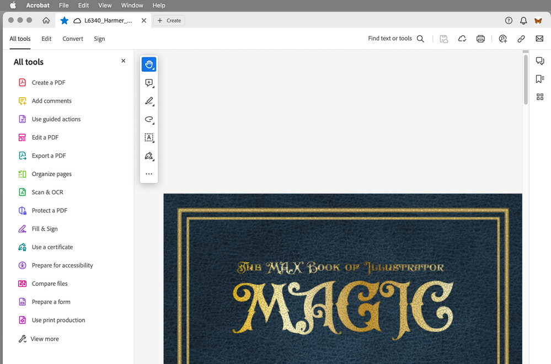The image size is (551, 364).
Task: Select the freehand Draw loop tool
Action: pos(149,119)
